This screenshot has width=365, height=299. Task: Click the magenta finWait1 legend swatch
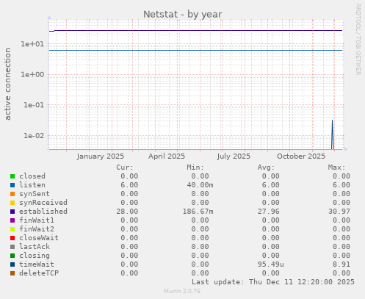[12, 220]
